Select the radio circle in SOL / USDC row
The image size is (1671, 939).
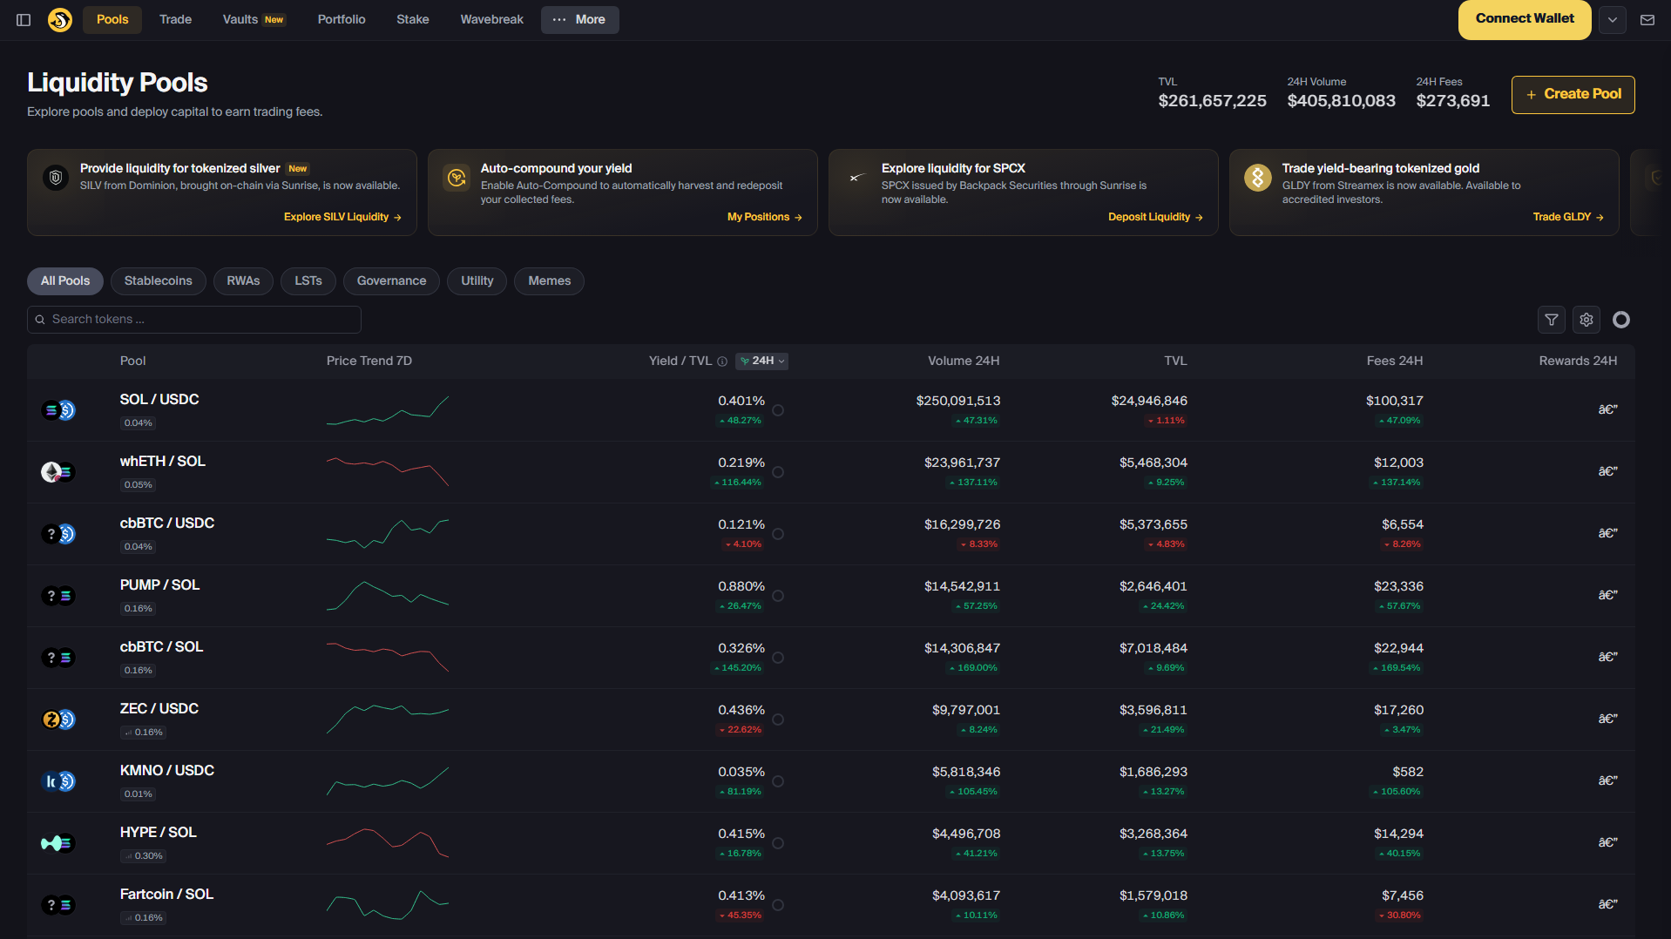click(x=778, y=410)
